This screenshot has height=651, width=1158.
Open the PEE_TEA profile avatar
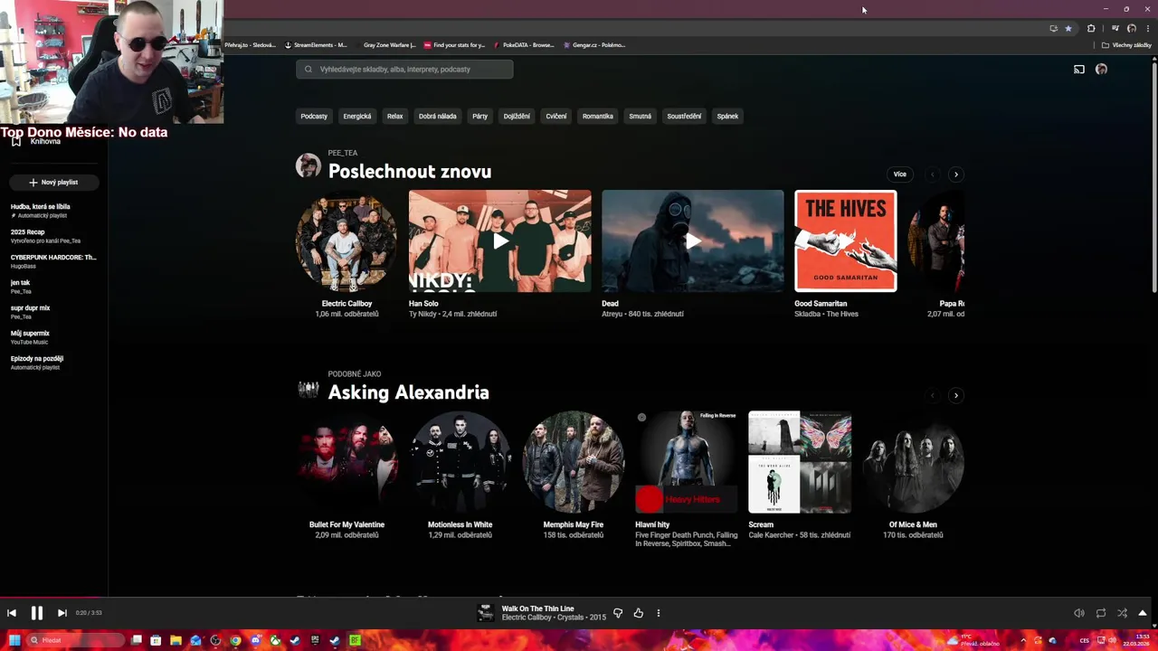click(308, 165)
